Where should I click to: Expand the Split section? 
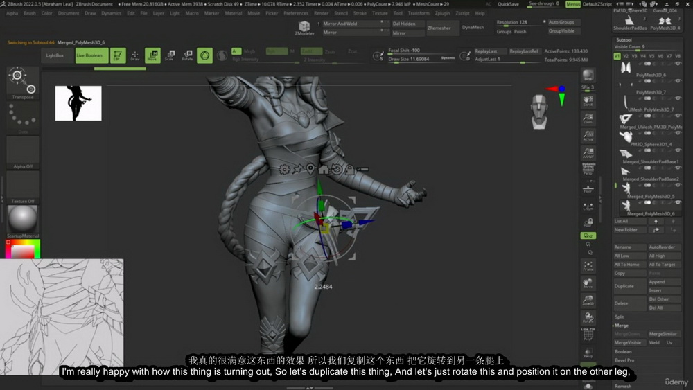click(x=619, y=317)
